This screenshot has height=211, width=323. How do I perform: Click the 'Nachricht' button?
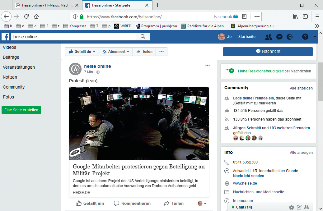(x=268, y=52)
